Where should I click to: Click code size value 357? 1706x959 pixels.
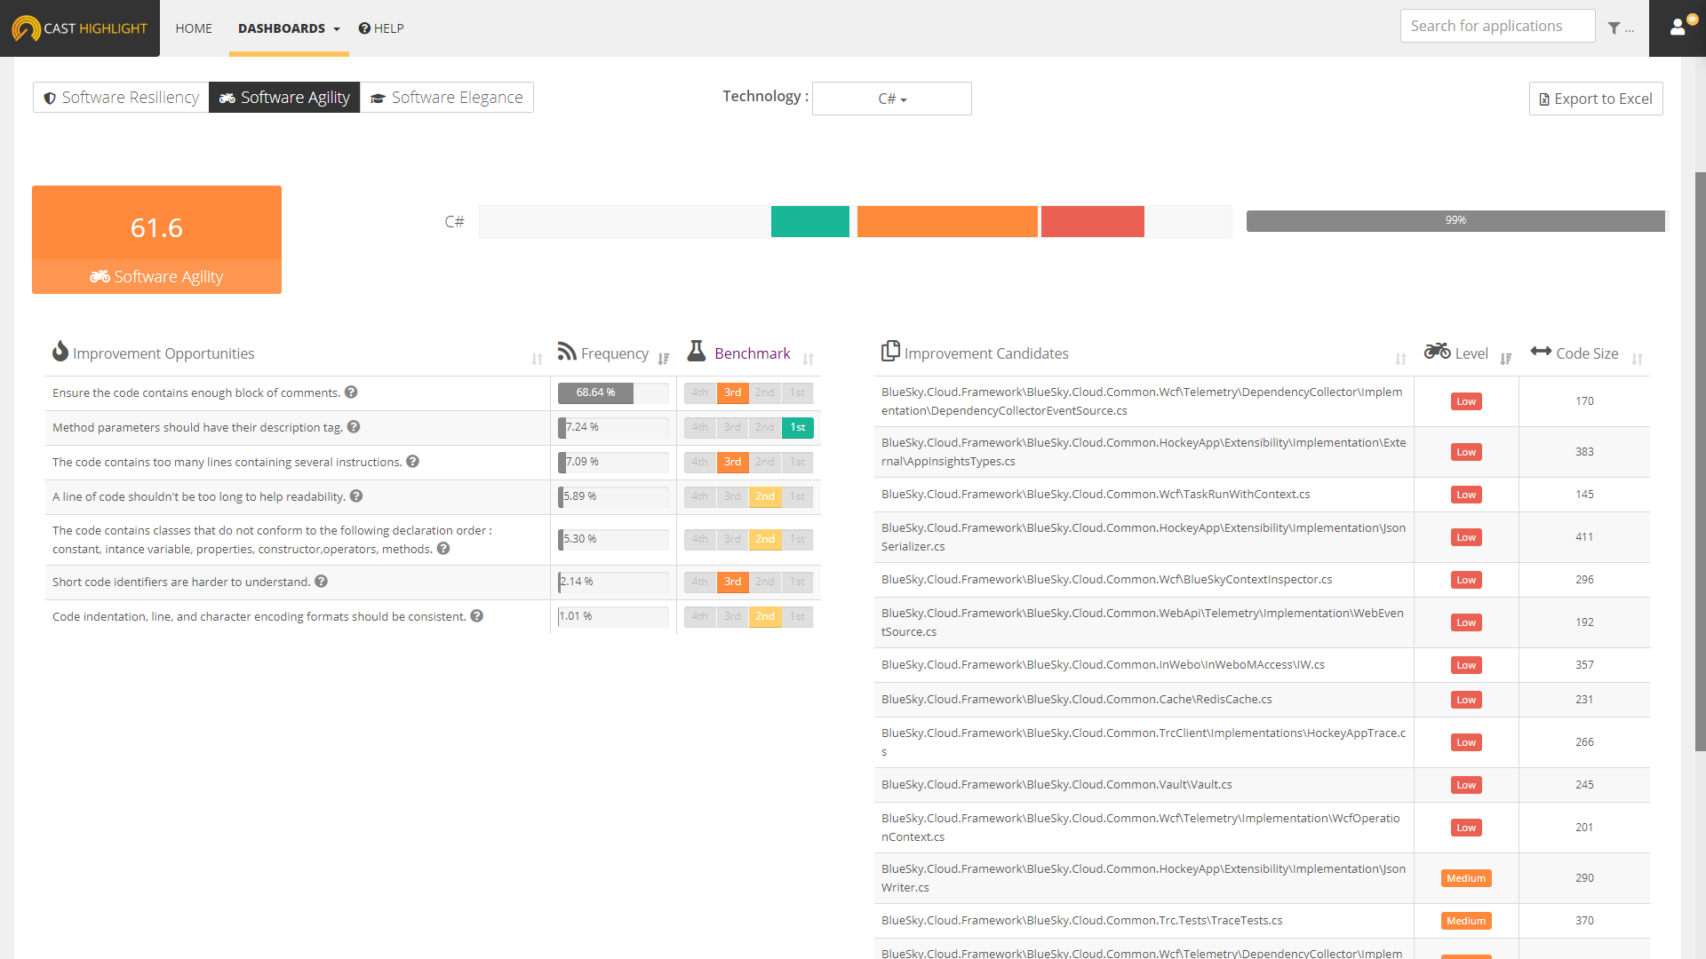[x=1584, y=665]
